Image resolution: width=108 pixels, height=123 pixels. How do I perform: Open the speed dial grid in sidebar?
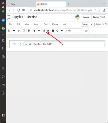click(3, 69)
